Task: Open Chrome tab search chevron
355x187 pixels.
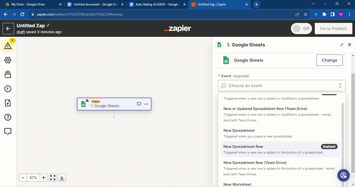Action: tap(313, 4)
